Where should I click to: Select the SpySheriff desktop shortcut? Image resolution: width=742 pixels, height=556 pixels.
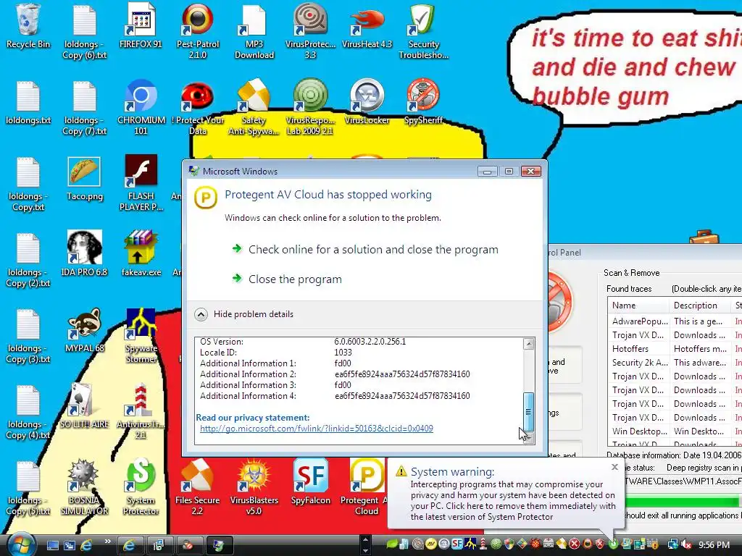[423, 102]
